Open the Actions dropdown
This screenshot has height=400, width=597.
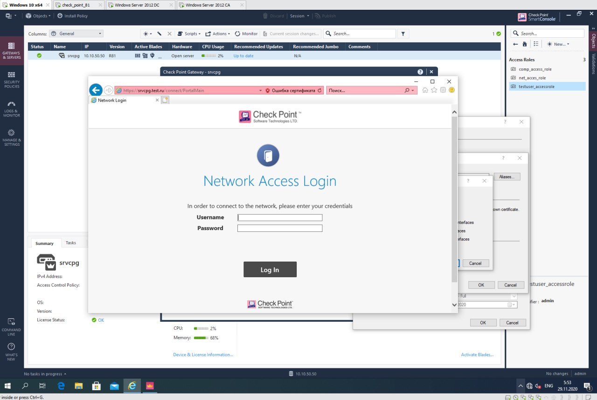218,34
